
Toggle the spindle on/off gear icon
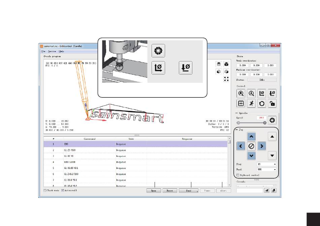tap(272, 120)
